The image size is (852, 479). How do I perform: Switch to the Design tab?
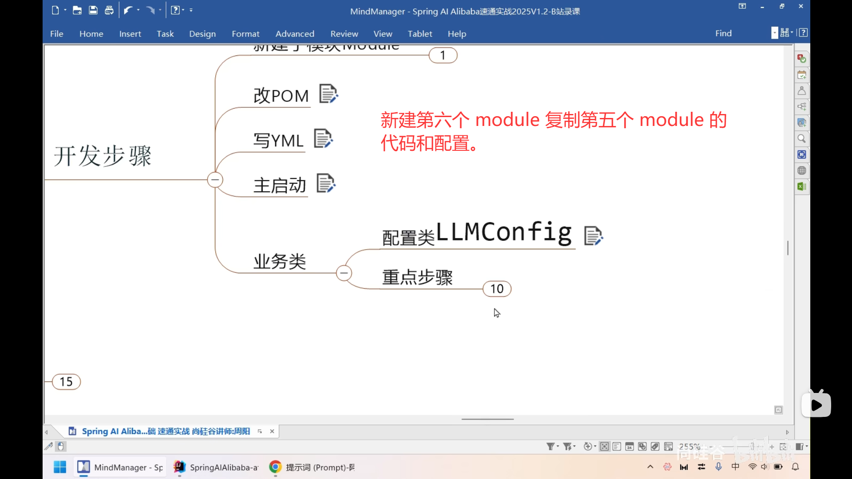(x=202, y=34)
